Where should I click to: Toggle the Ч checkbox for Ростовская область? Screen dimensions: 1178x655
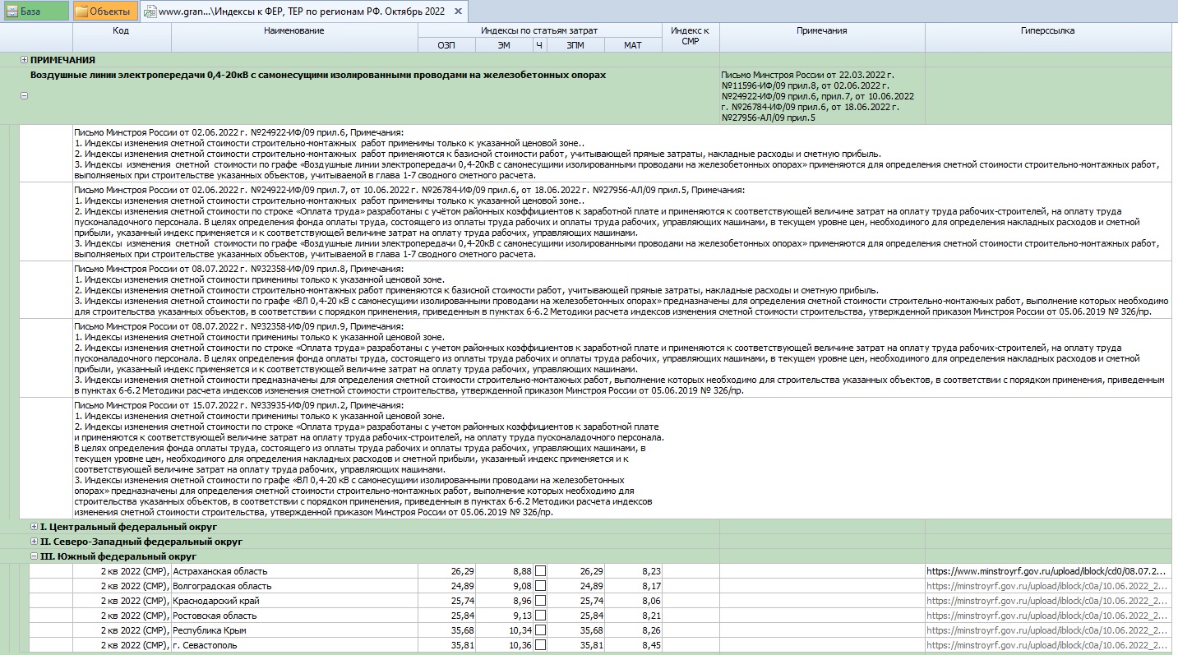pos(540,616)
